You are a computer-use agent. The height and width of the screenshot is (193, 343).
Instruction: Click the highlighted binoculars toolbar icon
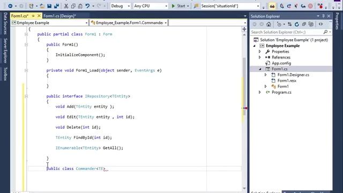pyautogui.click(x=272, y=6)
